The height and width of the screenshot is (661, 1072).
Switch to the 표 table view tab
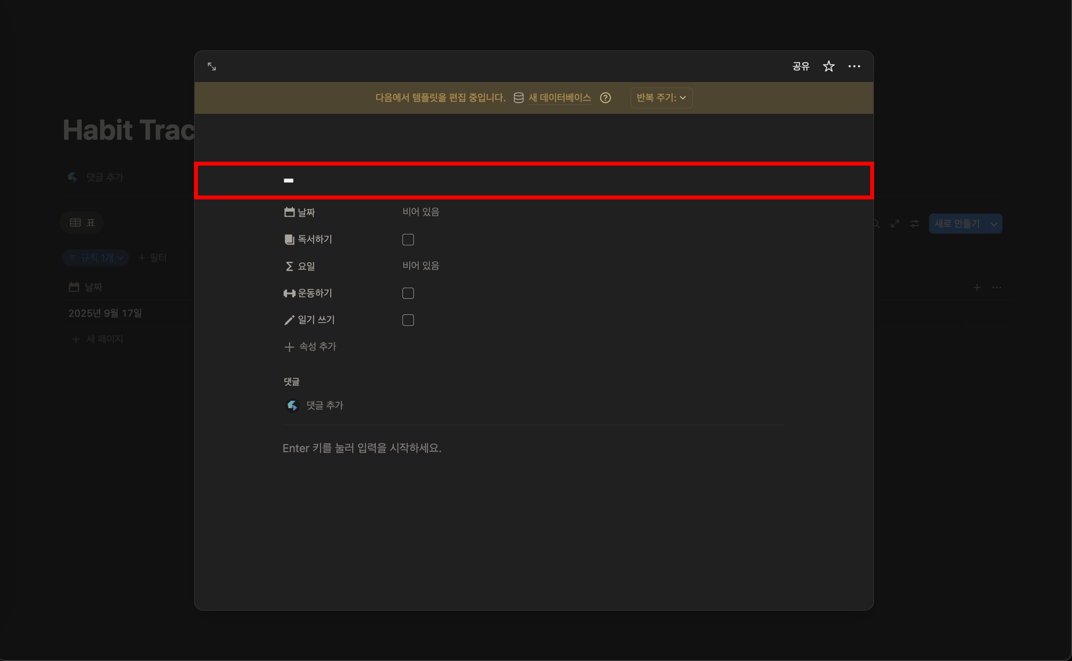(x=82, y=223)
